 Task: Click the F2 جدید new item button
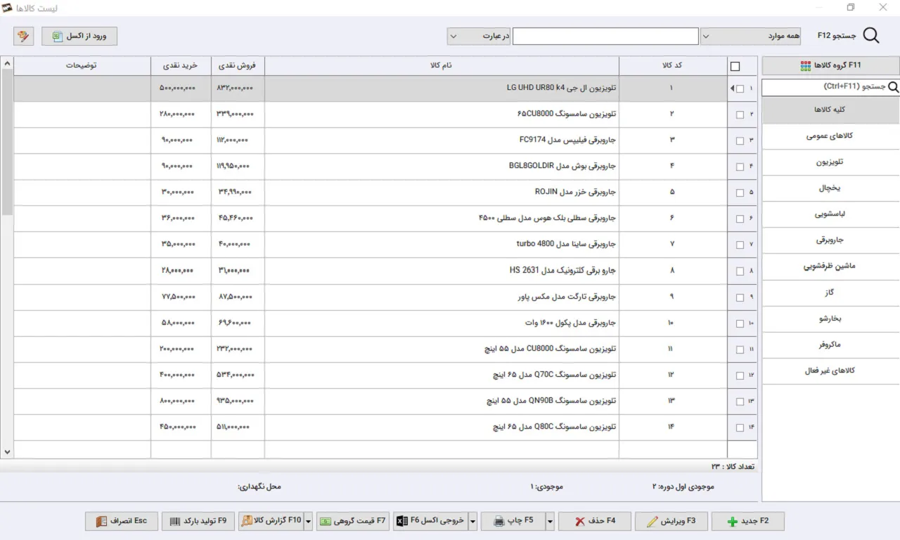click(748, 521)
